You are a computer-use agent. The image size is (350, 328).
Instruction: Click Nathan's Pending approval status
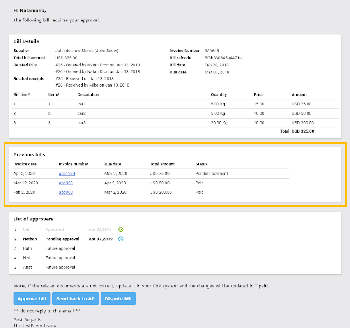click(x=62, y=239)
